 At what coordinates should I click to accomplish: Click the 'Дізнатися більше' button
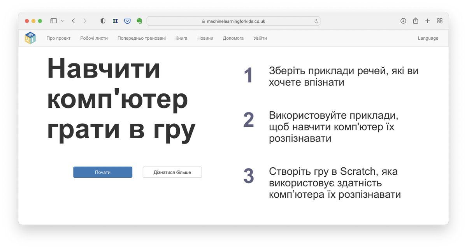click(172, 172)
